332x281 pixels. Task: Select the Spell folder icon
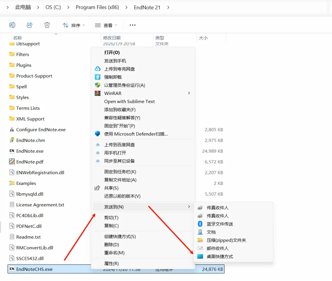point(12,86)
